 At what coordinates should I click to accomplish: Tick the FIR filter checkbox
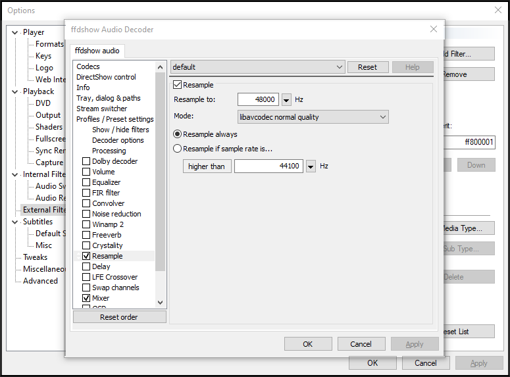(x=86, y=193)
